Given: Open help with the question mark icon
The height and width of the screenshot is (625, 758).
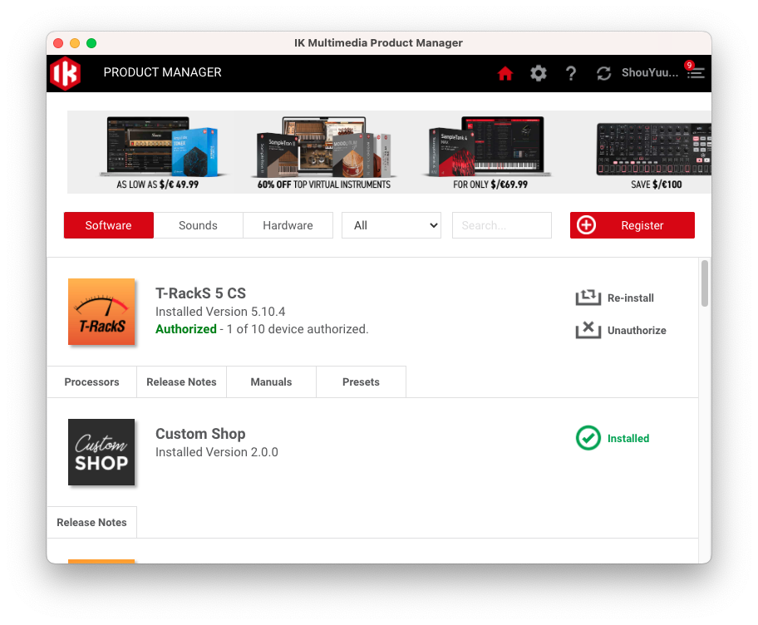Looking at the screenshot, I should pos(571,73).
